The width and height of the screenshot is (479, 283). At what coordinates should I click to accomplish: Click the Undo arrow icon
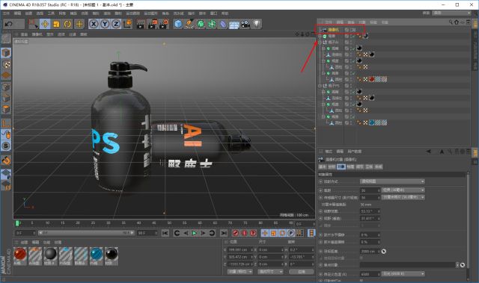point(9,24)
